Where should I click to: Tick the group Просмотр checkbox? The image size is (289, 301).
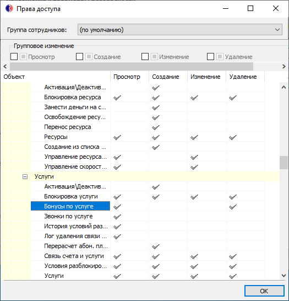click(x=14, y=57)
